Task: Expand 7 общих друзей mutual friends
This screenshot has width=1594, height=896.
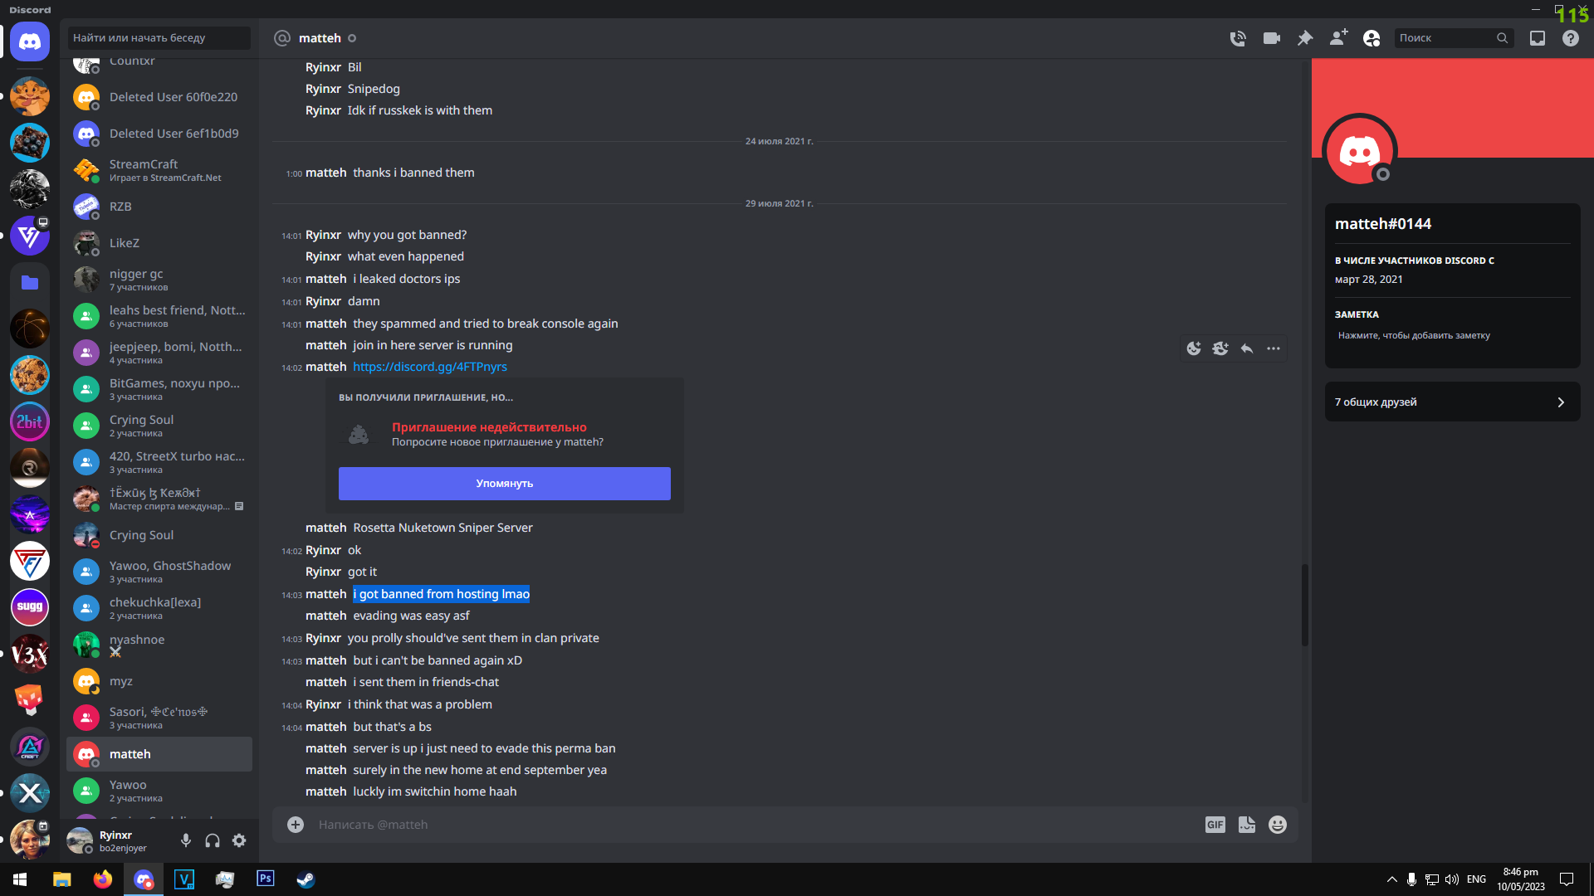Action: (x=1452, y=402)
